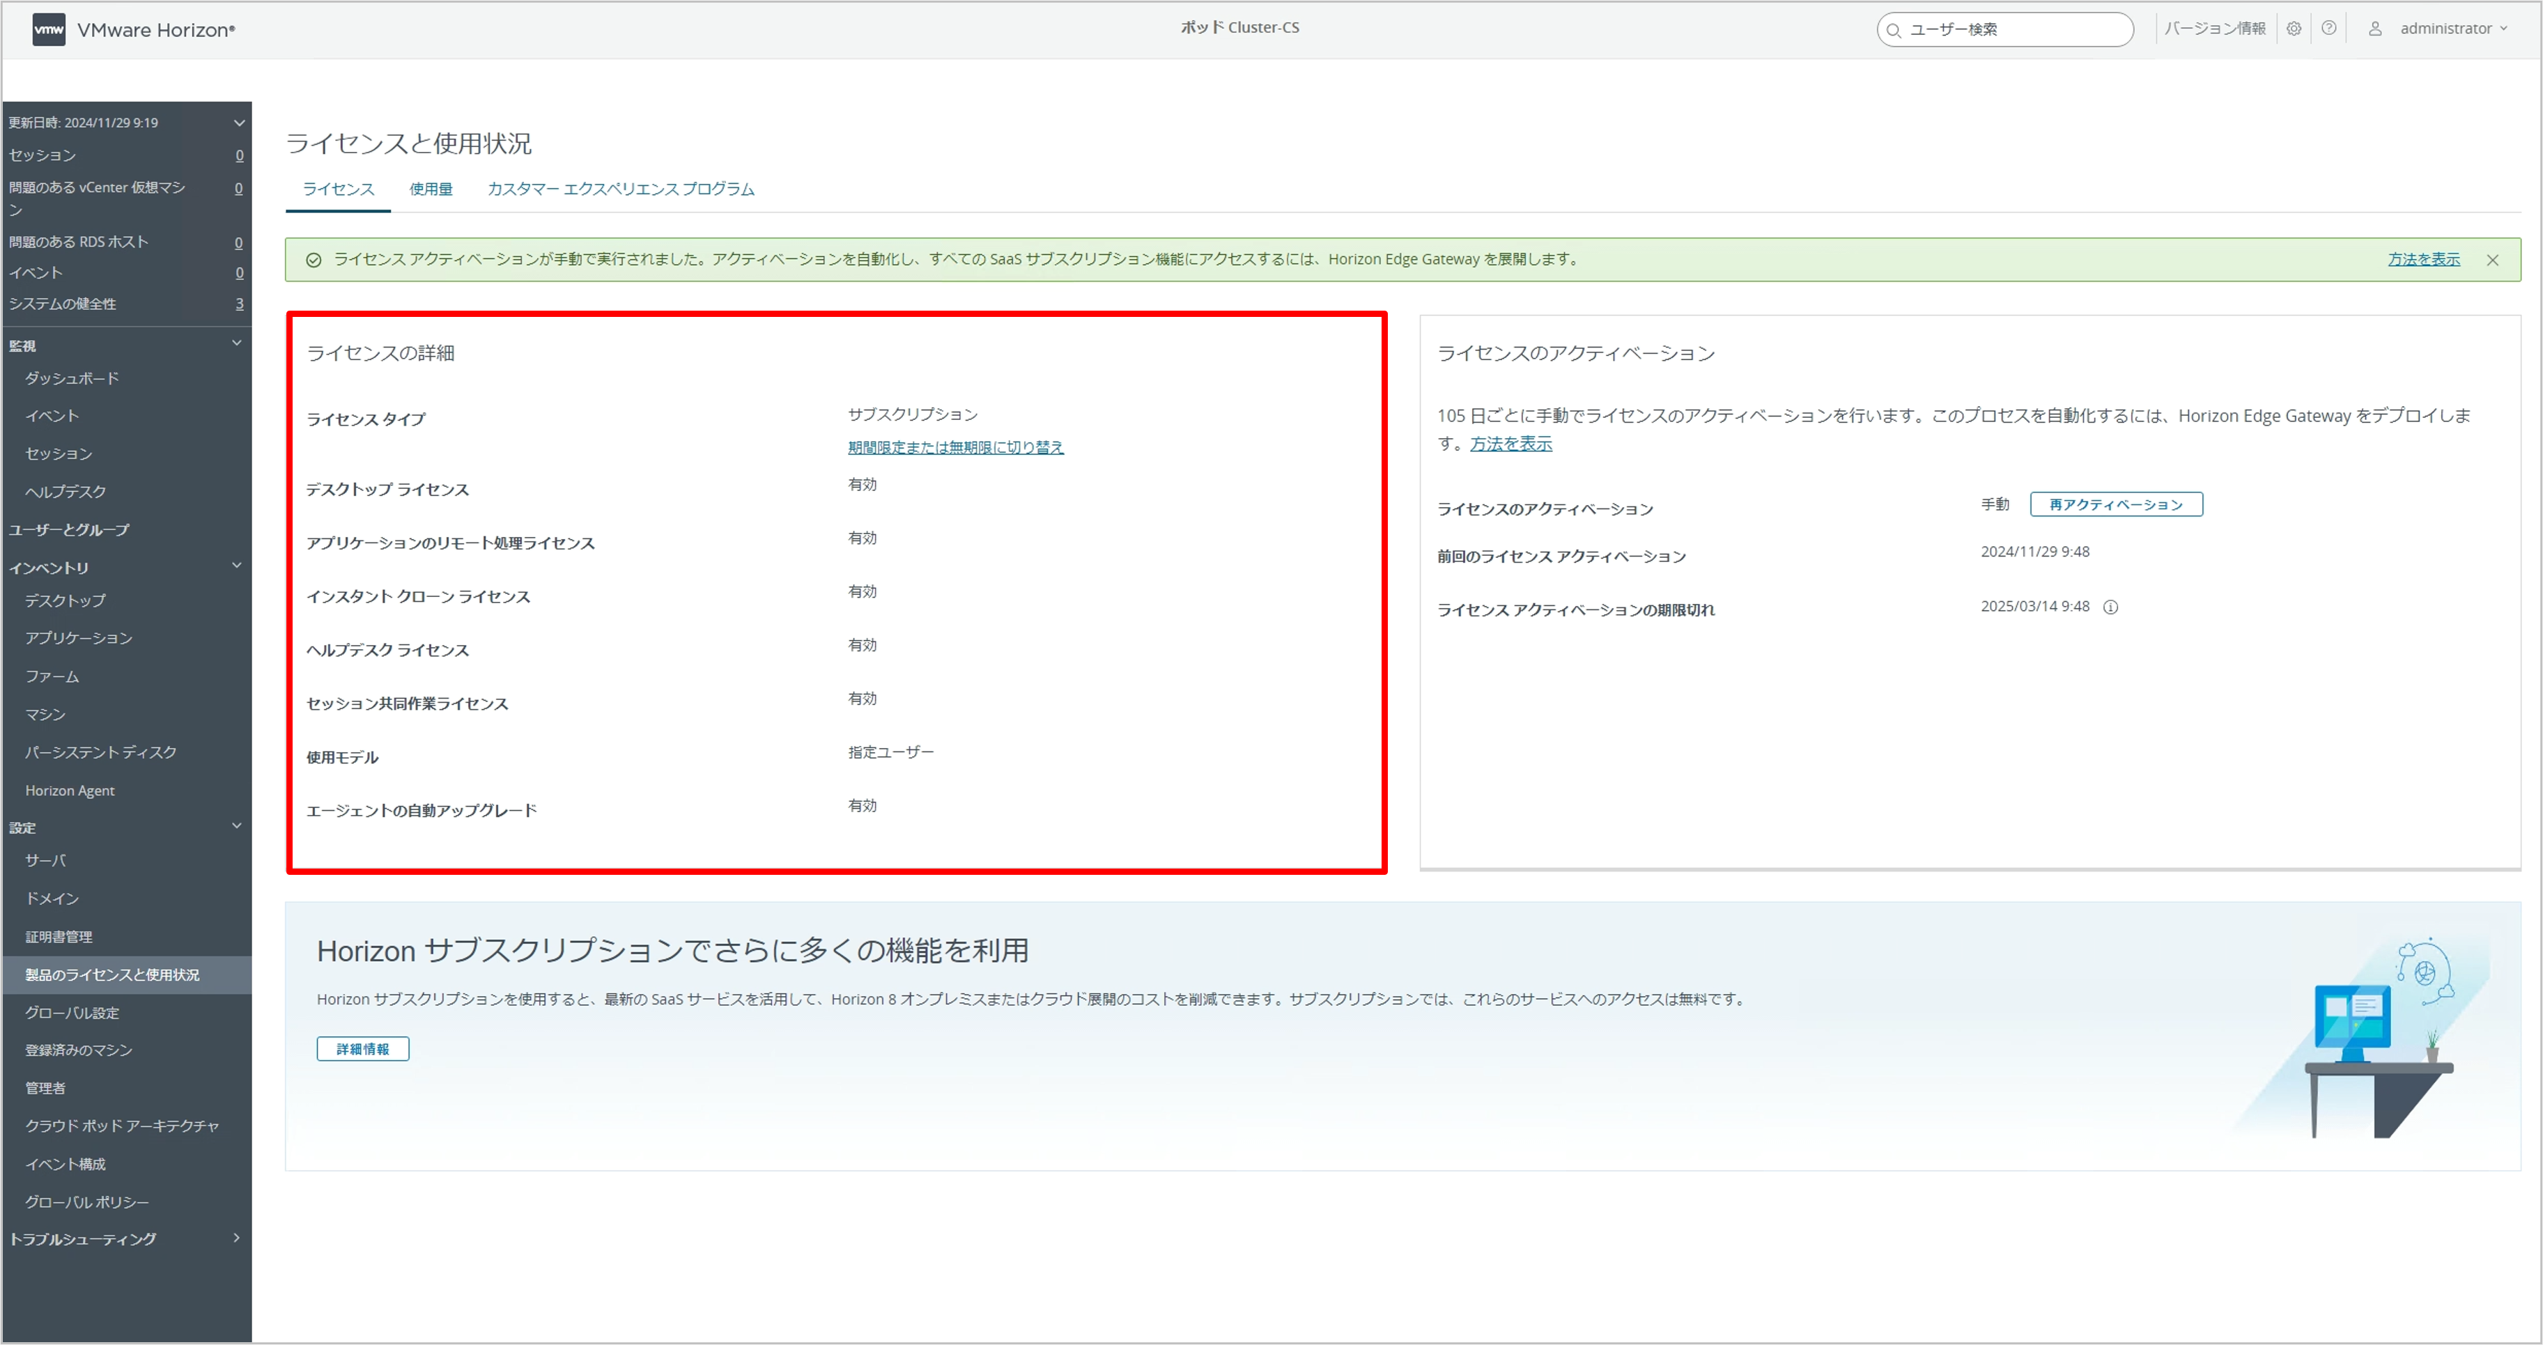Image resolution: width=2543 pixels, height=1345 pixels.
Task: Click the 詳細情報 button
Action: (363, 1049)
